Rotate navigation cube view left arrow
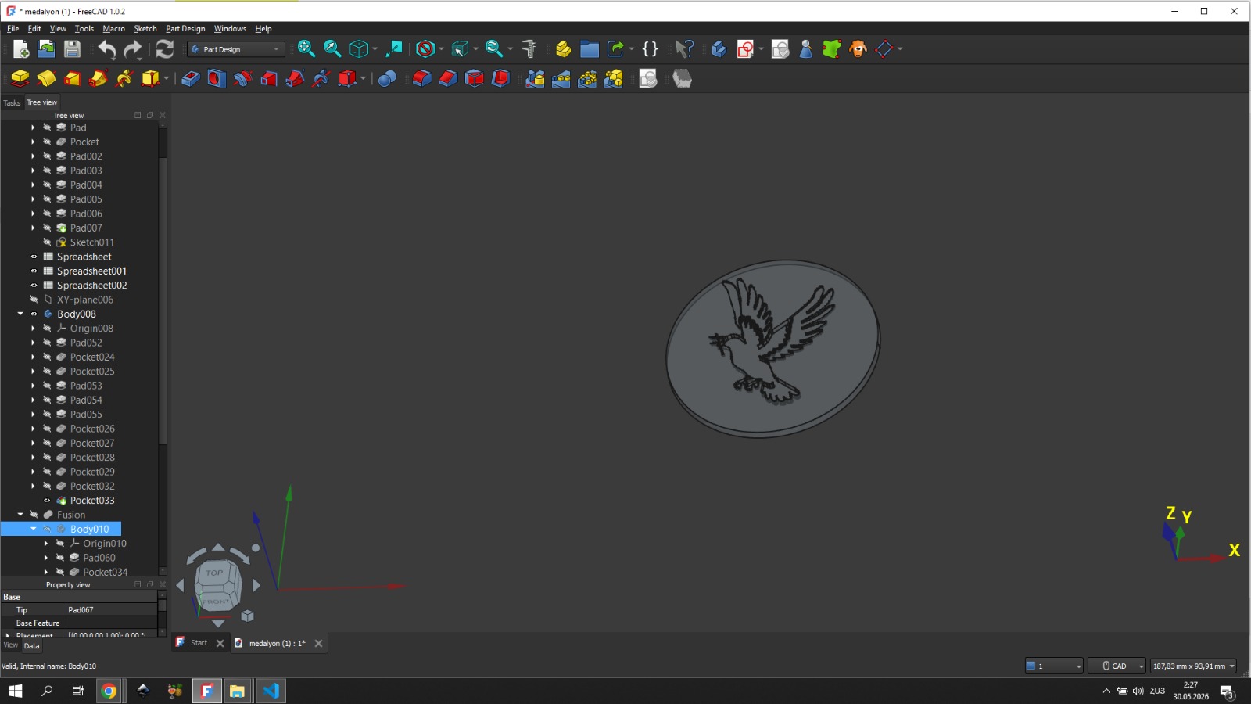The height and width of the screenshot is (704, 1251). 180,585
